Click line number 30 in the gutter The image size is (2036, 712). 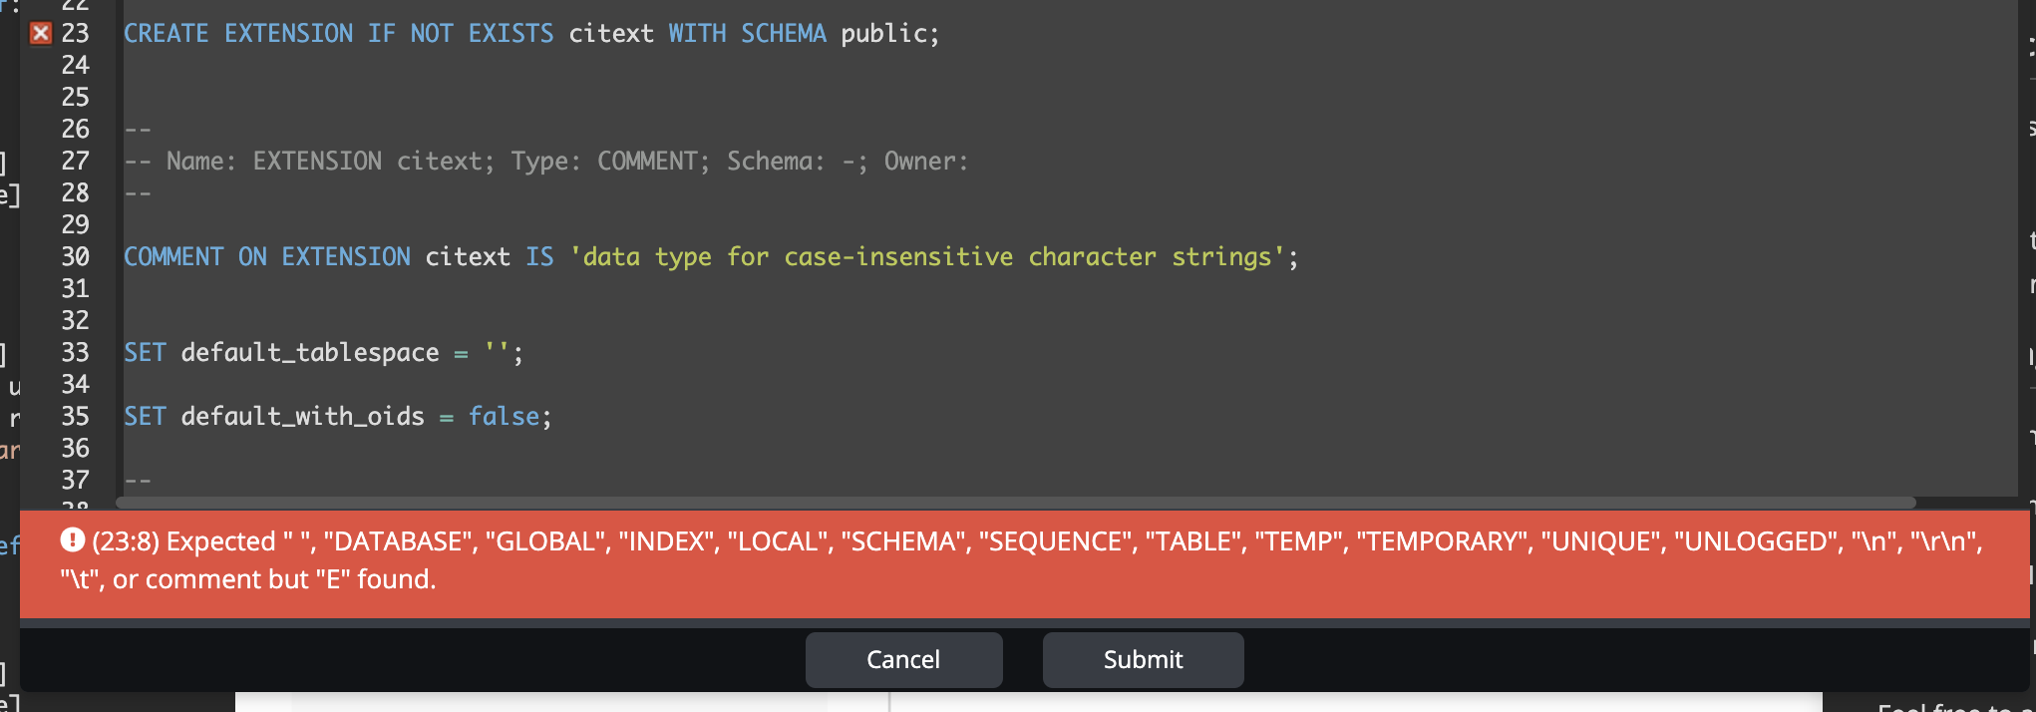point(75,256)
